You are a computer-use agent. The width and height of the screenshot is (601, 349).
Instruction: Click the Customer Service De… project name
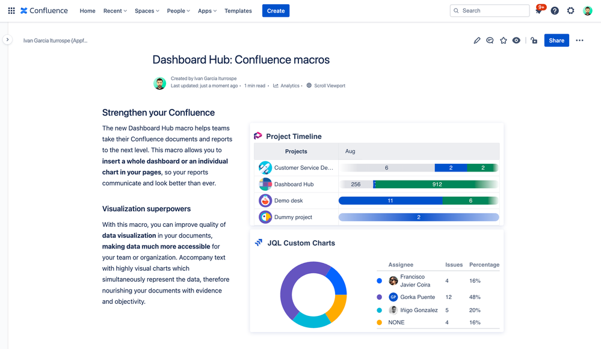[304, 168]
